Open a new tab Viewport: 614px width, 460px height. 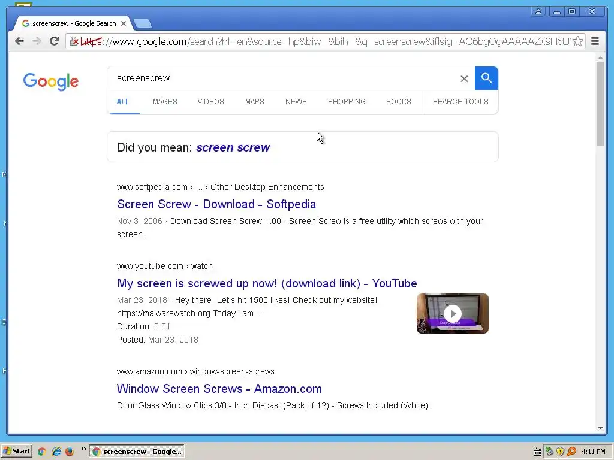click(143, 24)
